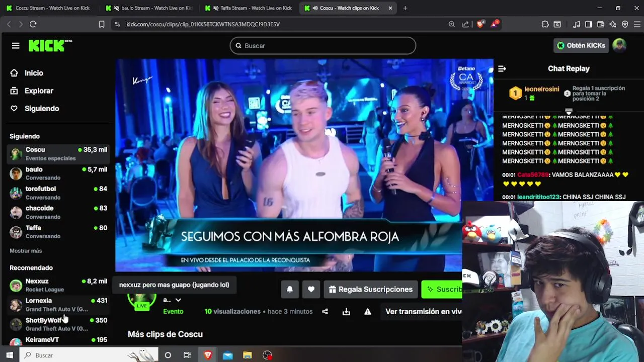Expand the gift leaderboard below leonelrosini

(x=569, y=112)
